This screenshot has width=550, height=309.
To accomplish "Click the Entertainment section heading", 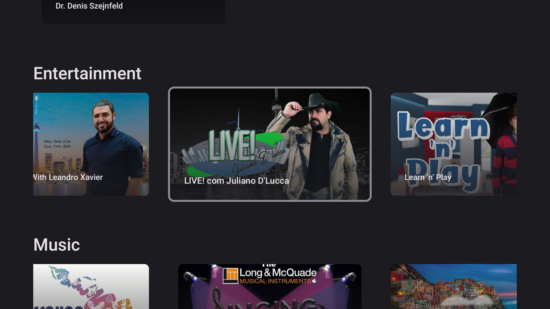I will pos(88,73).
